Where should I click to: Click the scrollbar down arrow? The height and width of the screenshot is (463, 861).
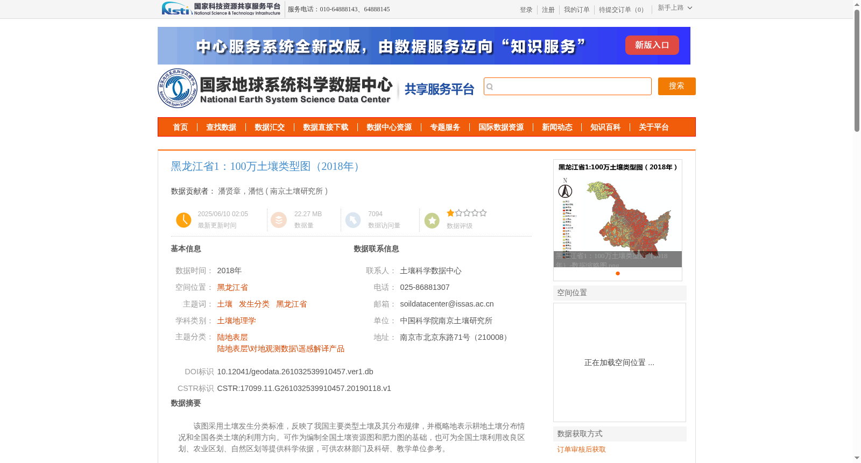[x=857, y=458]
